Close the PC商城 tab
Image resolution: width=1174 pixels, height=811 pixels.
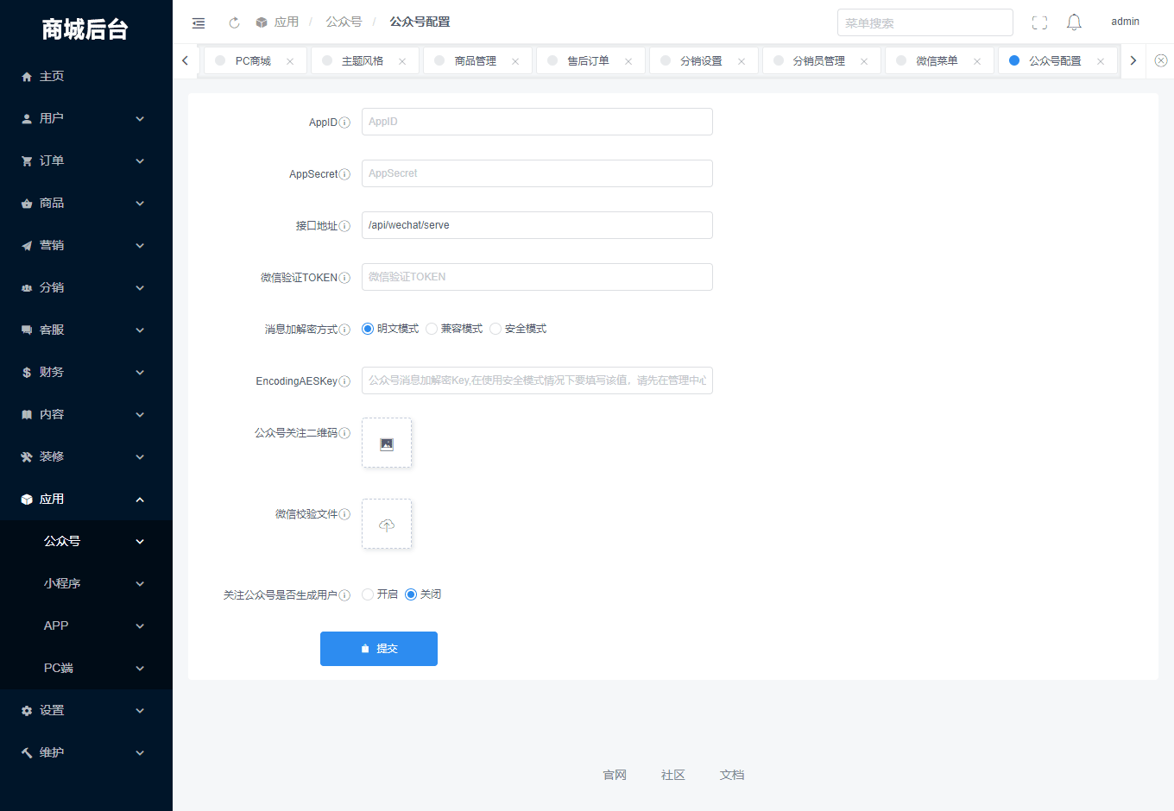point(290,61)
